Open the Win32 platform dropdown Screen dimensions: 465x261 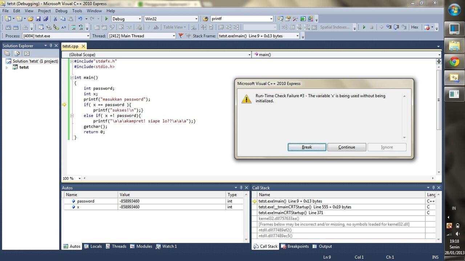click(x=196, y=19)
